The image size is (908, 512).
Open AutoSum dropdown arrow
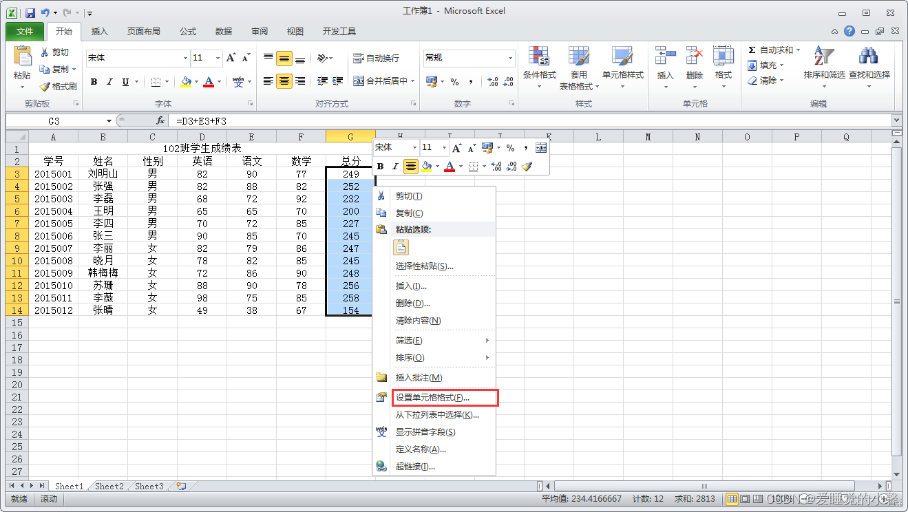799,50
